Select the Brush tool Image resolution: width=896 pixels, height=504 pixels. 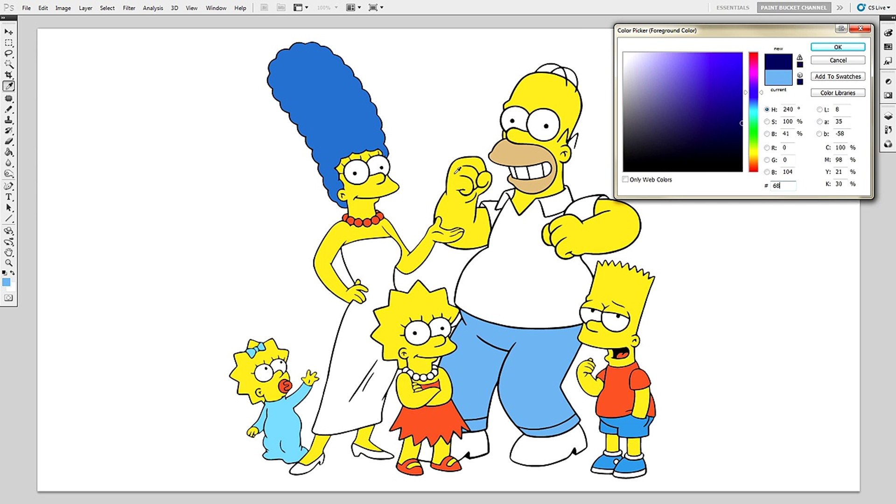pyautogui.click(x=8, y=109)
